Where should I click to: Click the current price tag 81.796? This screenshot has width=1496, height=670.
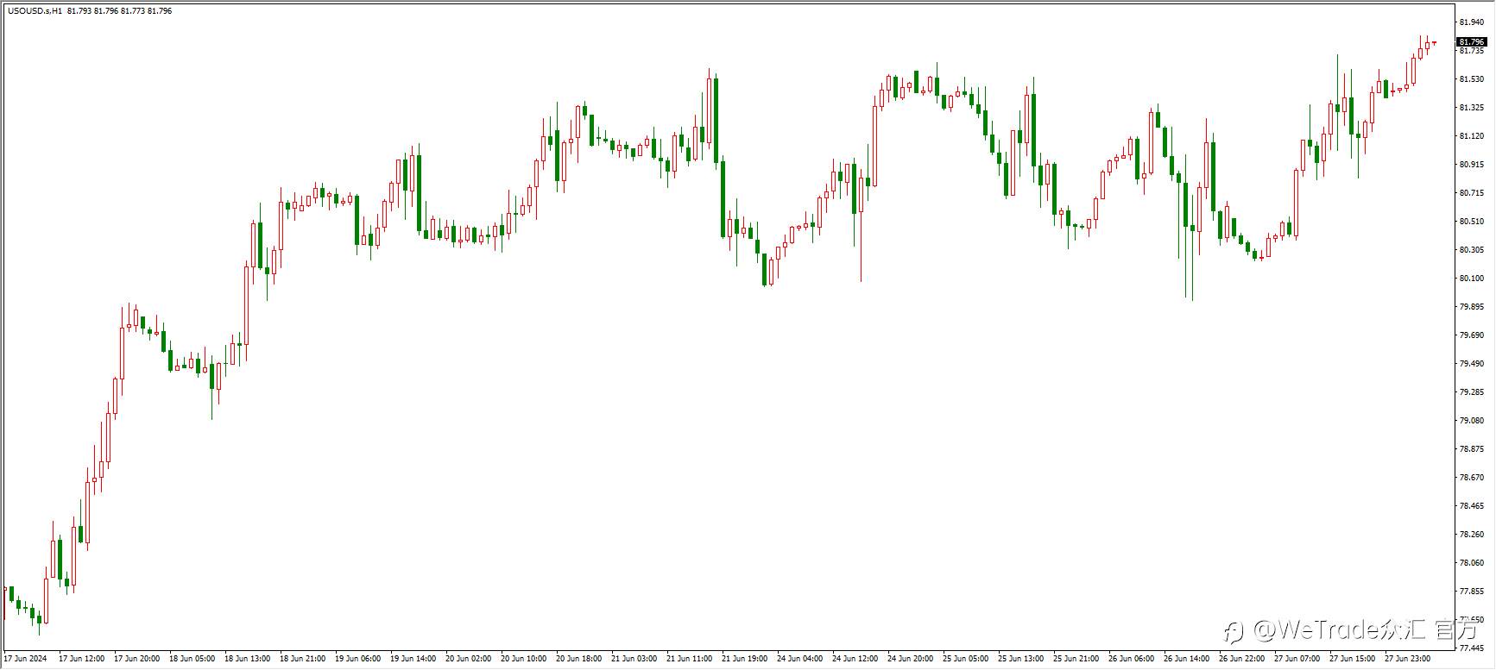1471,42
